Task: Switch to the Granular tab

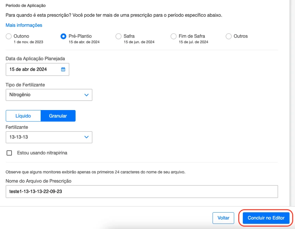Action: pos(58,116)
